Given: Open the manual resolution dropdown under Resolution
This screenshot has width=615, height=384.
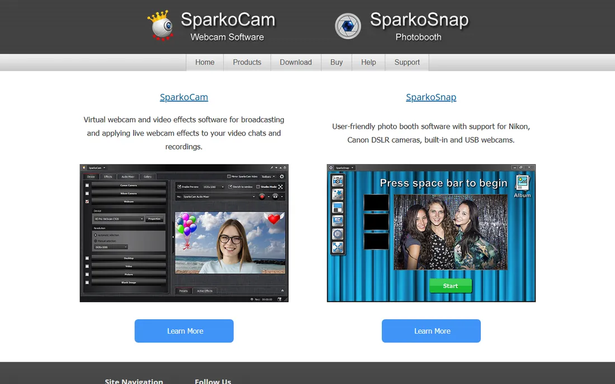Looking at the screenshot, I should (111, 247).
